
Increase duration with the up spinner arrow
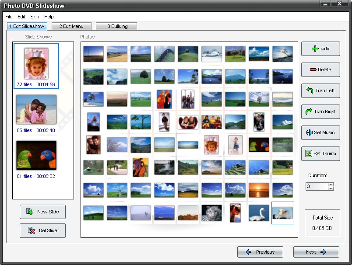tap(331, 185)
